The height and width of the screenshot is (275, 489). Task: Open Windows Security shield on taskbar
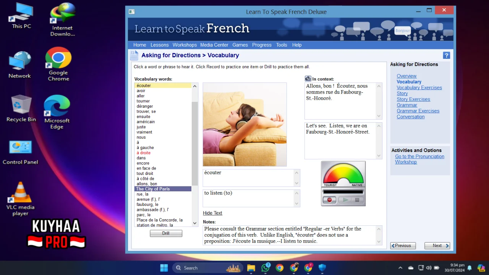click(x=322, y=268)
